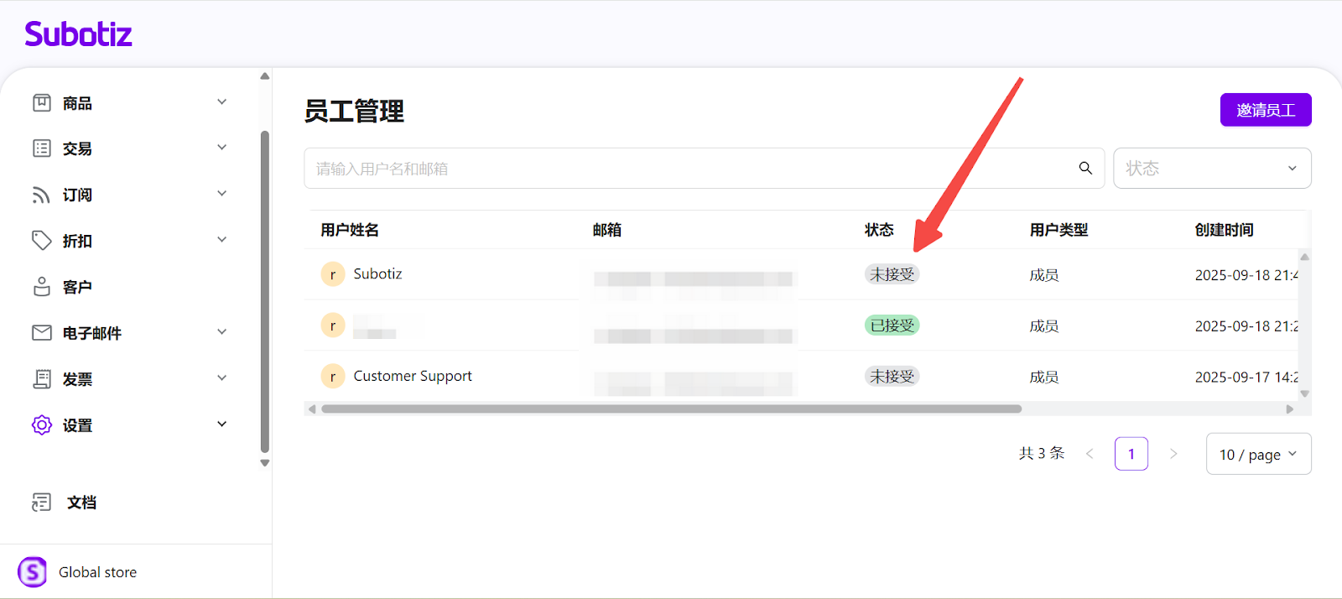Expand the 交易 transactions menu chevron
The height and width of the screenshot is (599, 1342).
click(222, 148)
